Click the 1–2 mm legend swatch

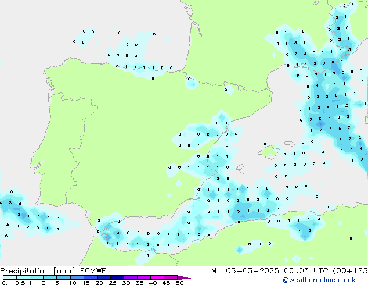(x=37, y=277)
